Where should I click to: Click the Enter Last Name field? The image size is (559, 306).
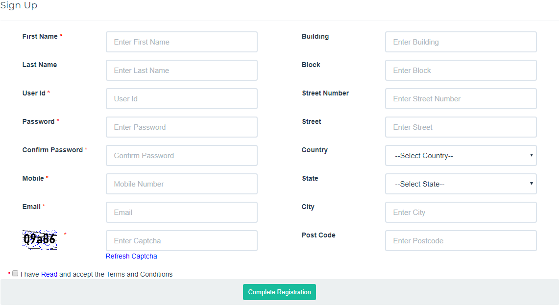point(181,70)
